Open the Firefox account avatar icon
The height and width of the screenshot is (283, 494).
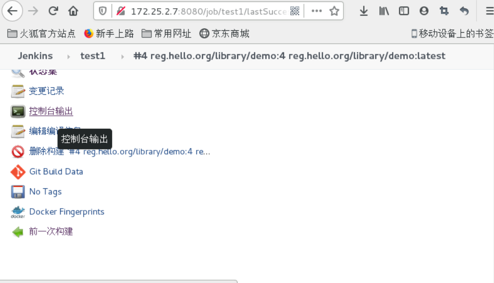424,11
